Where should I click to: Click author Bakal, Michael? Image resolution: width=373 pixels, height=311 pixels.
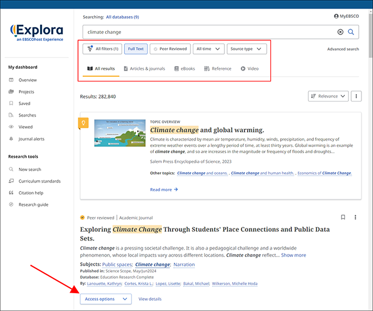pos(196,283)
